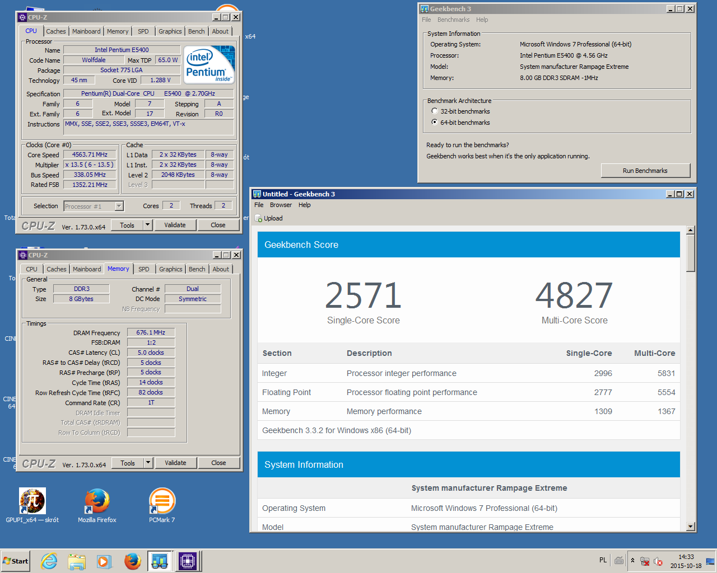Open the Benchmarks menu
Screen dimensions: 717x573
click(454, 20)
